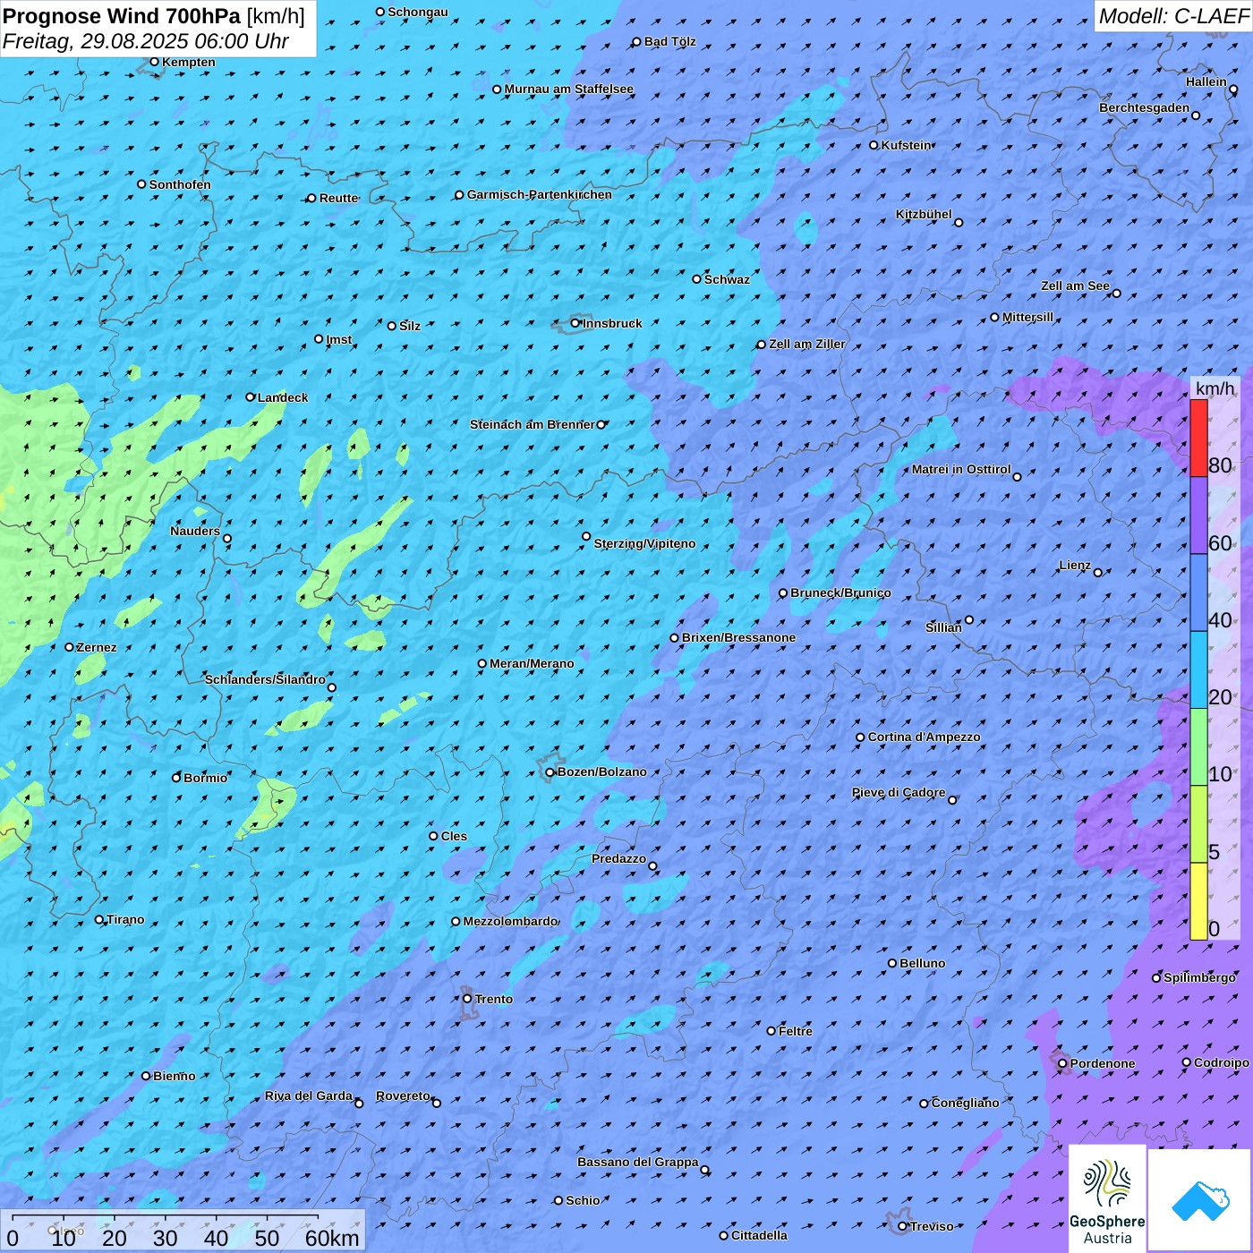
Task: Click the GeoSphere Austria logo
Action: click(1107, 1199)
